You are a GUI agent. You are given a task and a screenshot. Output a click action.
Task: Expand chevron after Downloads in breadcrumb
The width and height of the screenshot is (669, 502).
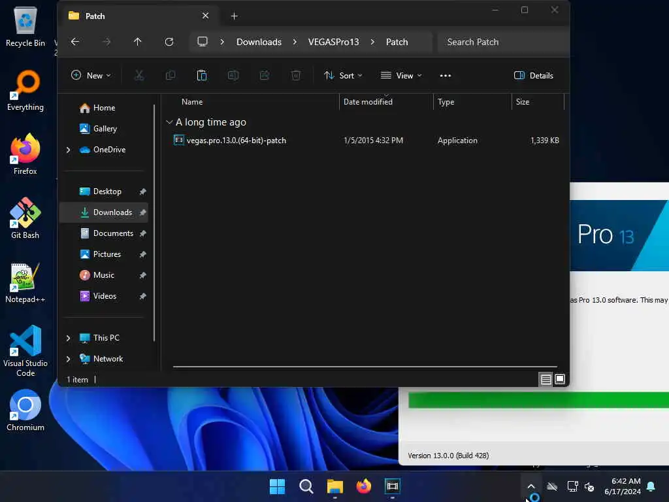(x=295, y=42)
